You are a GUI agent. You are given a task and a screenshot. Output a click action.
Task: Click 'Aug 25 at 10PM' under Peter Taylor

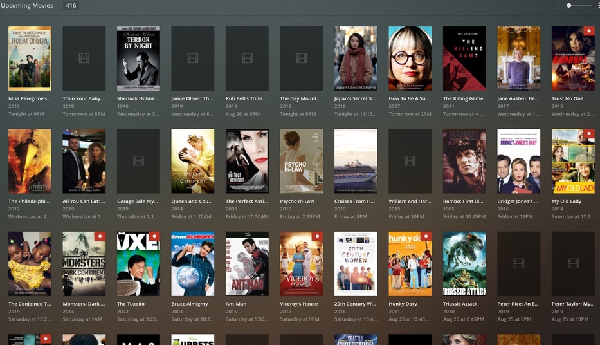coord(570,319)
